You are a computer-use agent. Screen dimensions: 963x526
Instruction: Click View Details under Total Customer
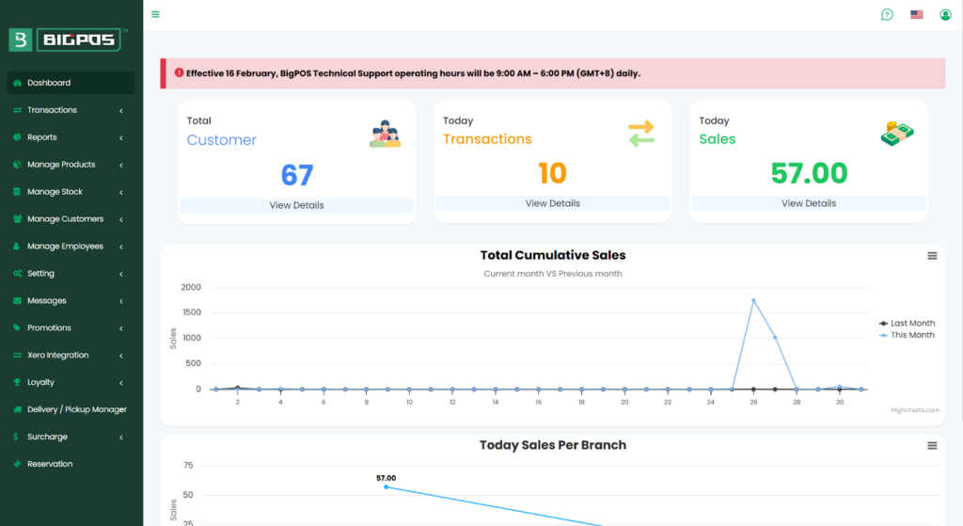coord(296,205)
